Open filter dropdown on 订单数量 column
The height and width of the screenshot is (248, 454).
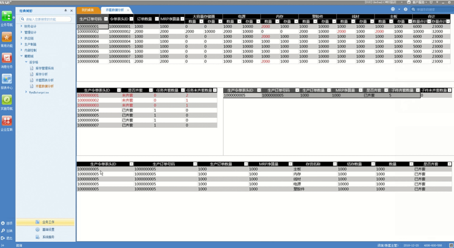[x=157, y=19]
